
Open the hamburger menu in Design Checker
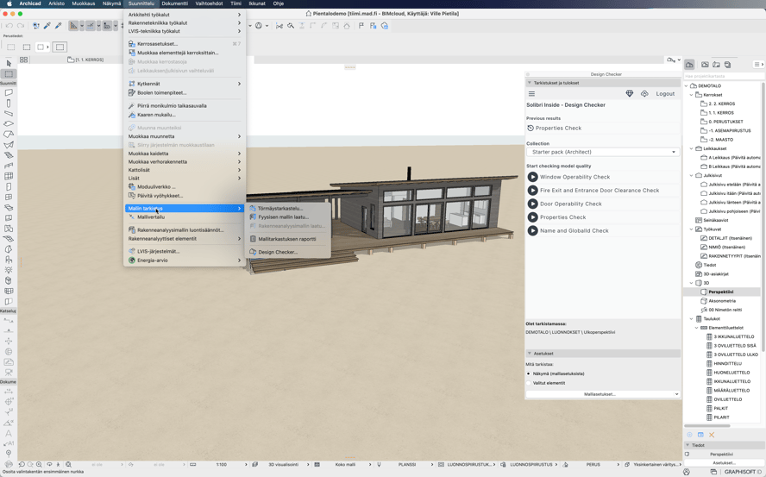tap(531, 94)
